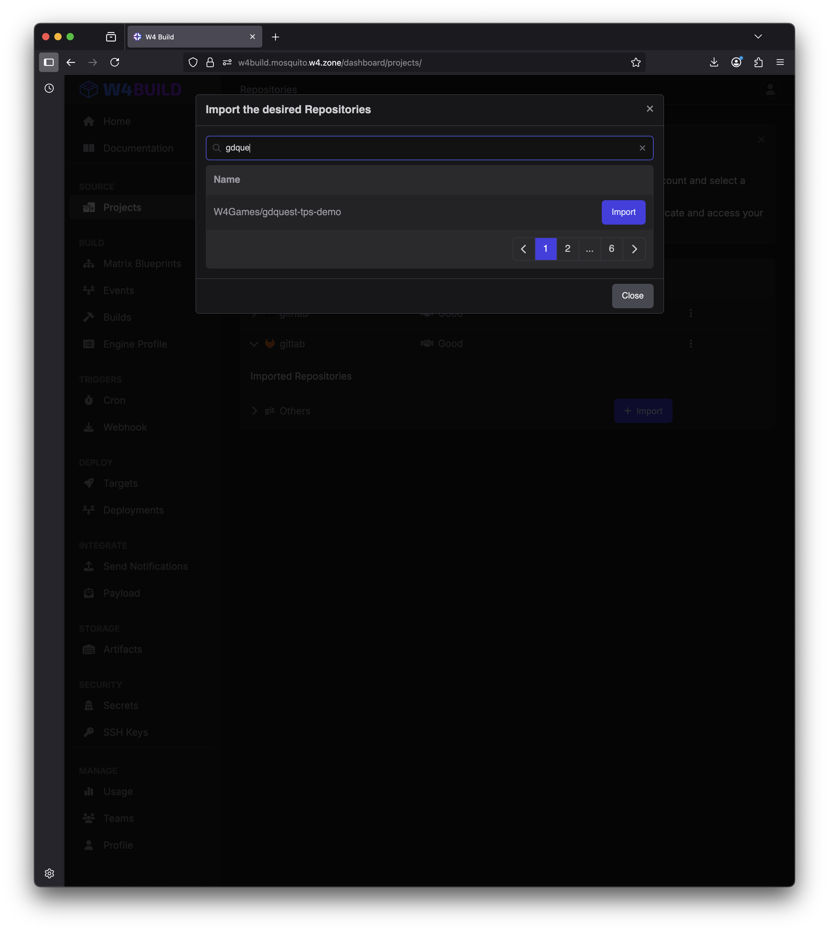
Task: Go to next page of repositories
Action: coord(634,248)
